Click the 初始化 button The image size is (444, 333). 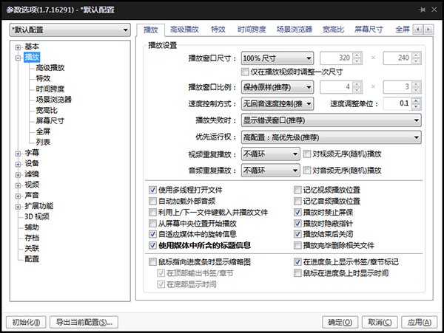click(x=26, y=322)
